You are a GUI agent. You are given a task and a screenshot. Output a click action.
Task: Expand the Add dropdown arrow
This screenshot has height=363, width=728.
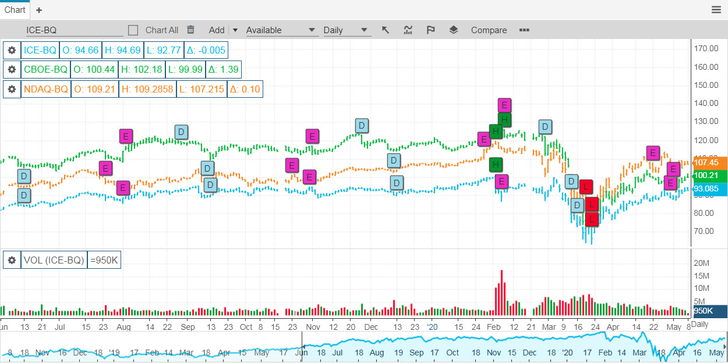pyautogui.click(x=235, y=30)
